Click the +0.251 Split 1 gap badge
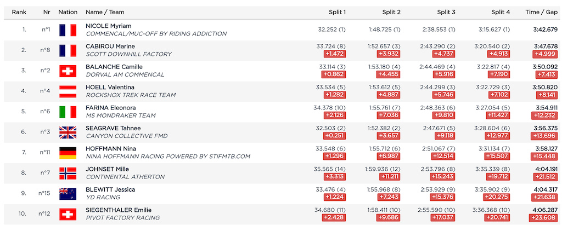The height and width of the screenshot is (225, 562). [x=335, y=136]
